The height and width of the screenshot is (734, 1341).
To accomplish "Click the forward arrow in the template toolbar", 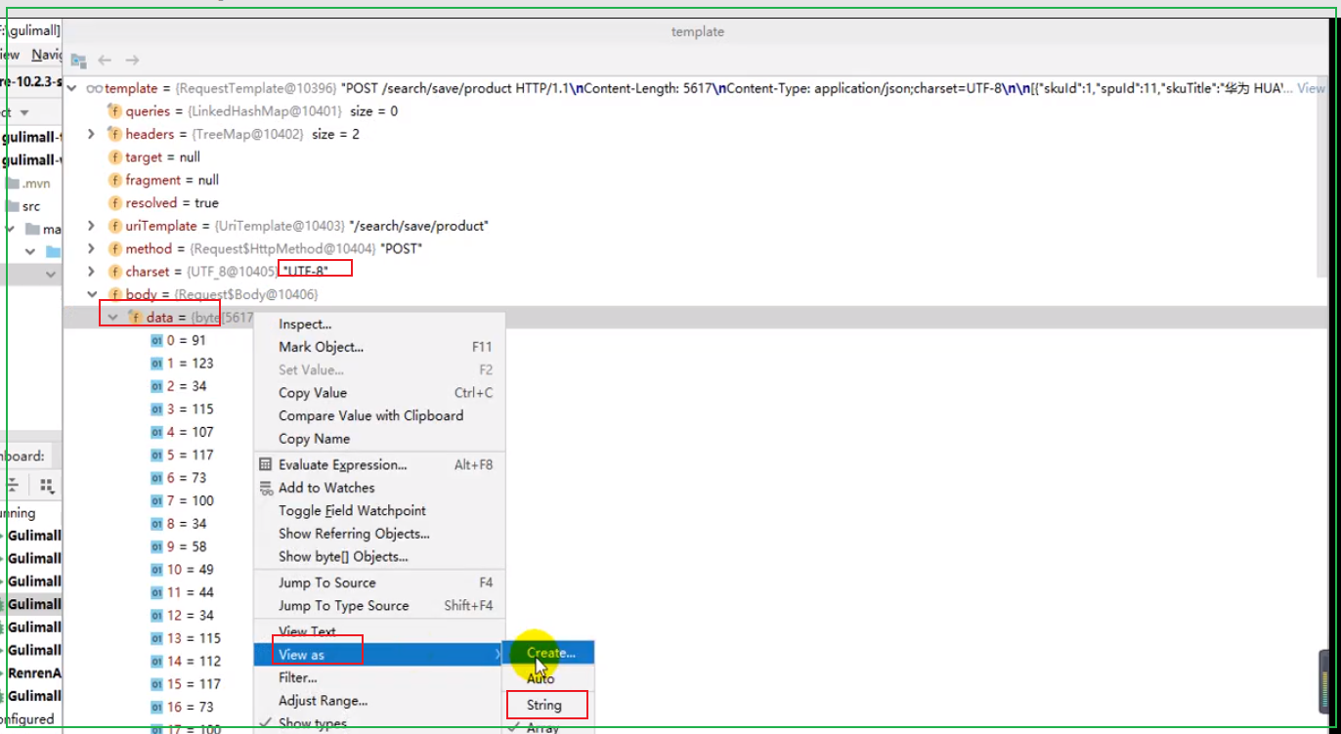I will tap(132, 61).
